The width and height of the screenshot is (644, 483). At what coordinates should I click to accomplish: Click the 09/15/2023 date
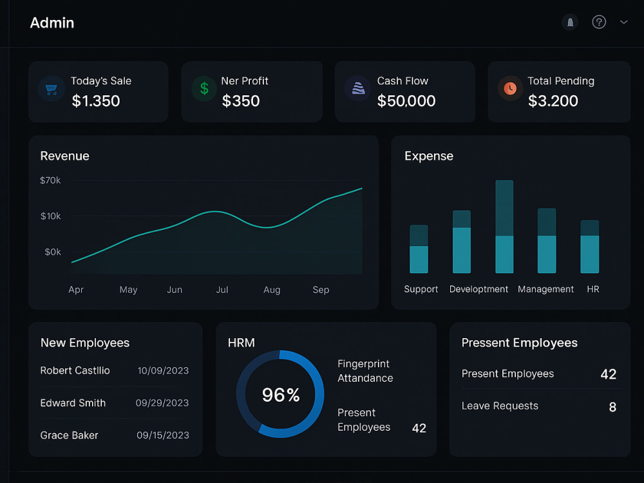pyautogui.click(x=163, y=435)
